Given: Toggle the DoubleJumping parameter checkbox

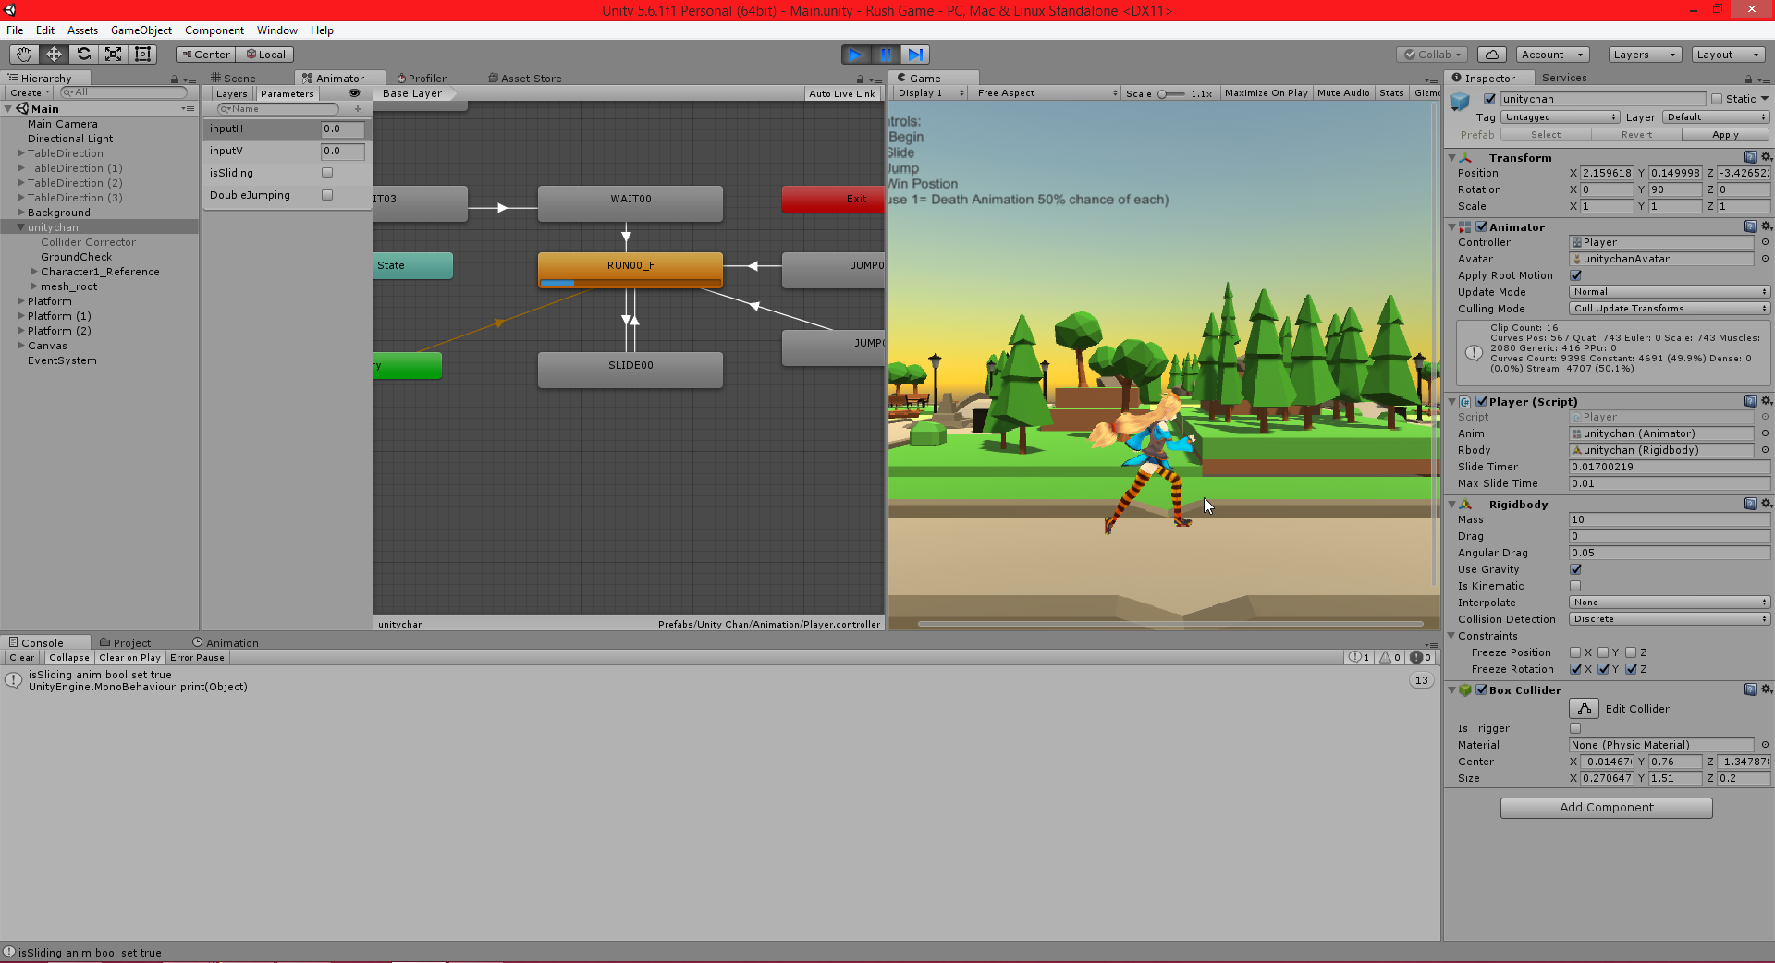Looking at the screenshot, I should [x=327, y=195].
